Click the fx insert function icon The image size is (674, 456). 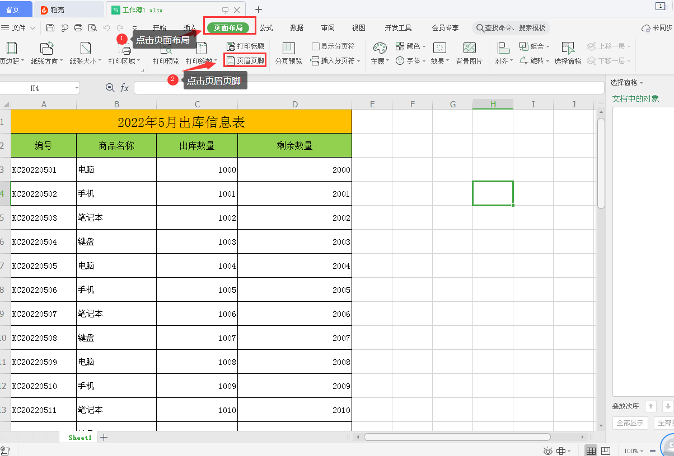[x=124, y=88]
